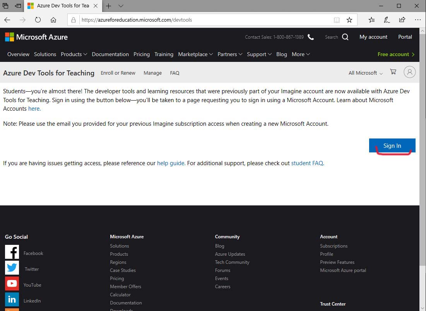Click the site lock icon in address bar
The image size is (426, 311).
tap(74, 20)
